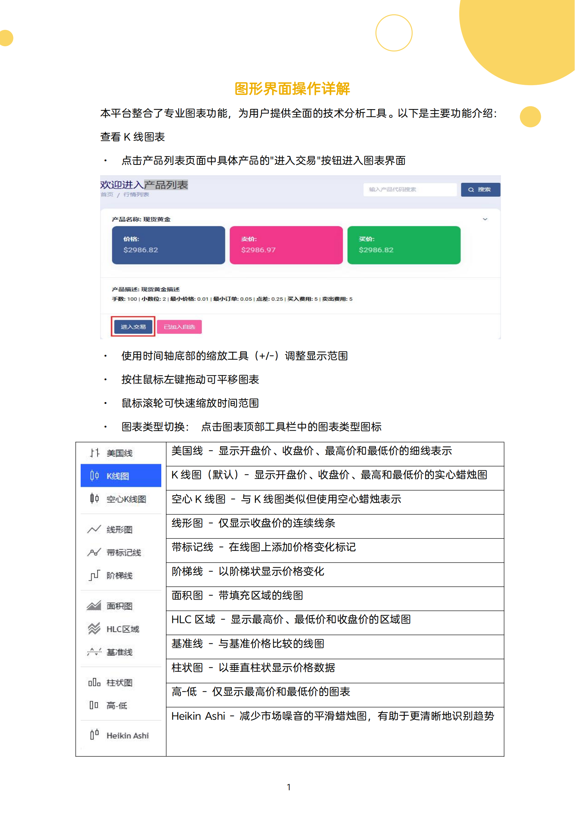The height and width of the screenshot is (813, 575).
Task: Select the 美国线 bar chart icon
Action: (x=94, y=453)
